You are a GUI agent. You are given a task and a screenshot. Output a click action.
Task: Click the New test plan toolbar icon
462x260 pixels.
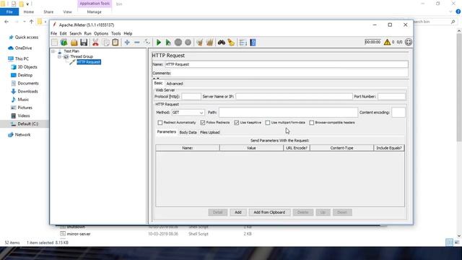[55, 43]
